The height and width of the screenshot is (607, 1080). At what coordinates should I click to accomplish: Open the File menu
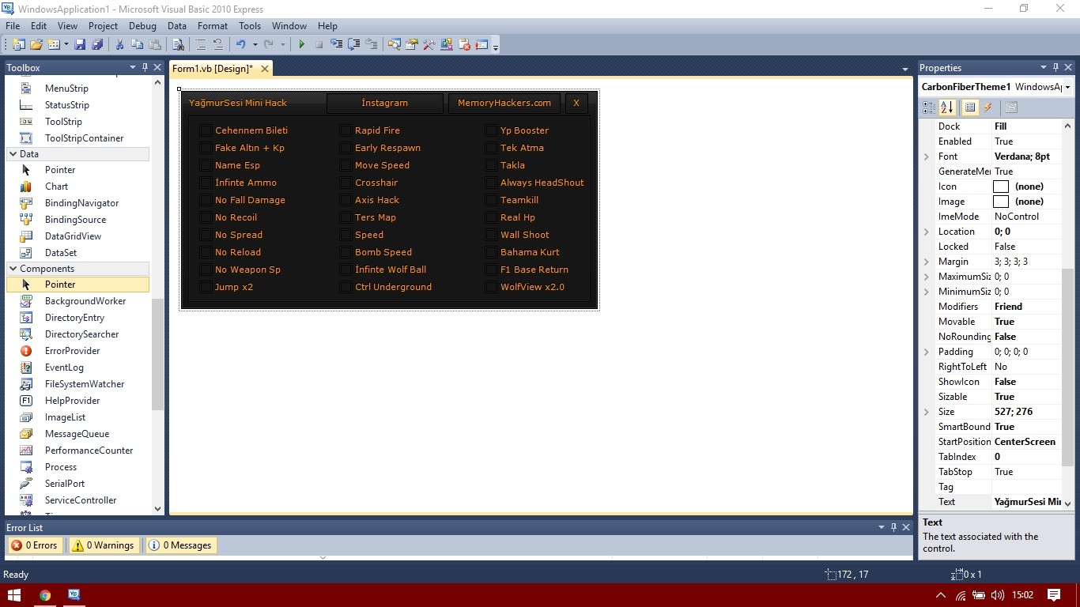tap(12, 26)
